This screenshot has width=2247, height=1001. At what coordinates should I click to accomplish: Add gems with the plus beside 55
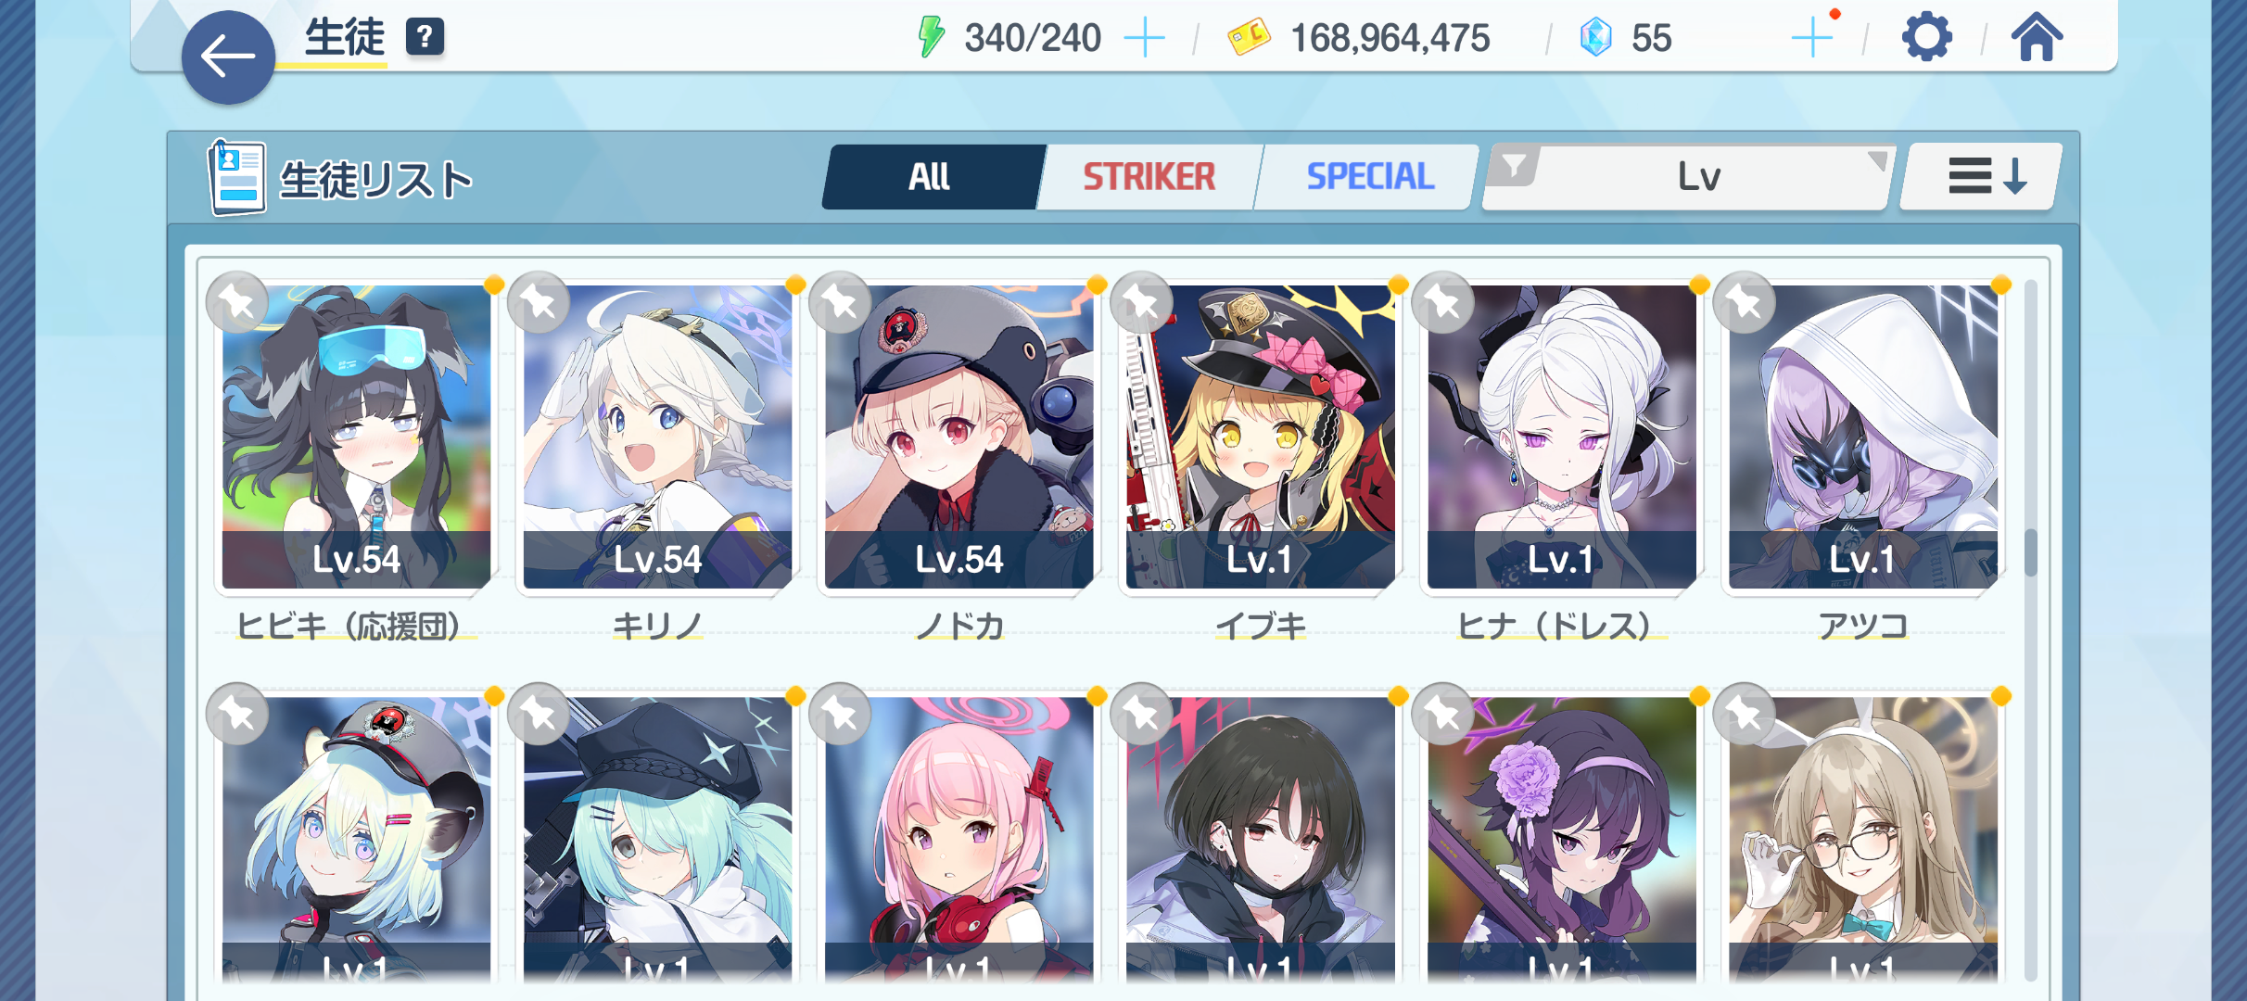[x=1812, y=38]
